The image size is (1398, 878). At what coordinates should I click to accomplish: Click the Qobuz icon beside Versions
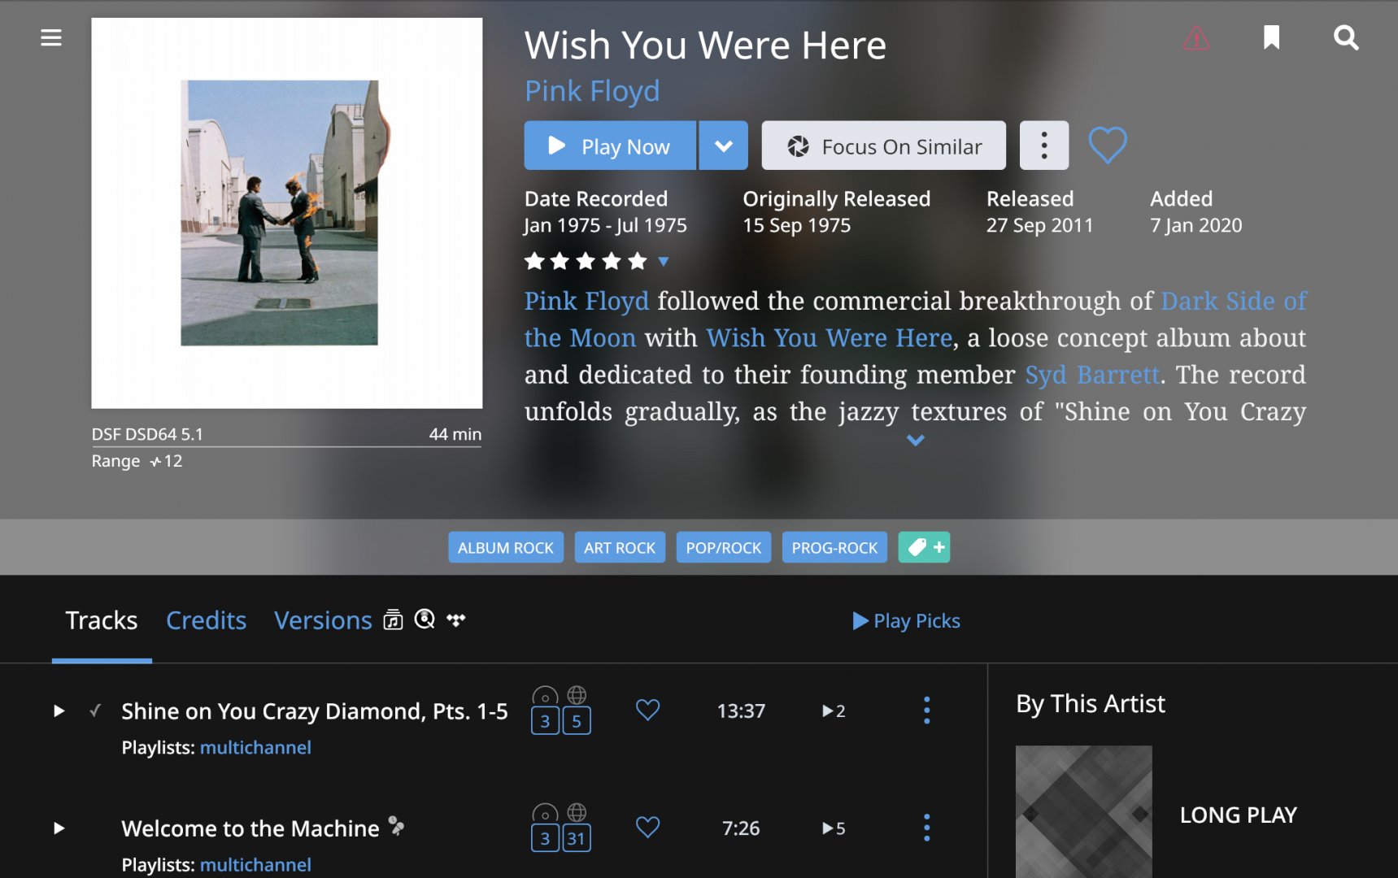click(x=425, y=619)
